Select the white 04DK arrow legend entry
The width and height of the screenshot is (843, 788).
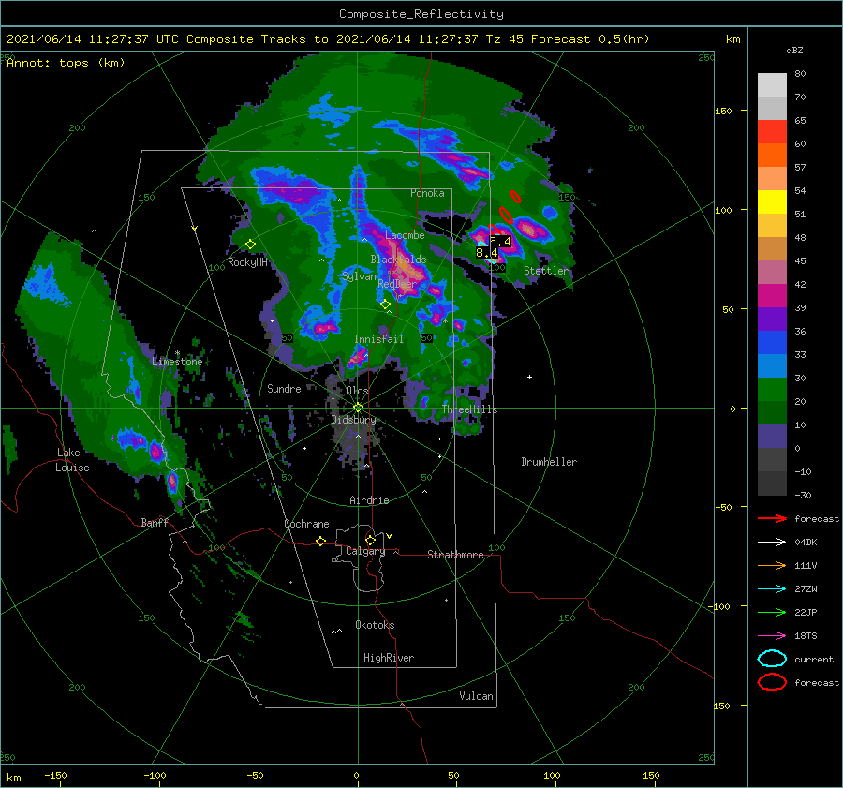click(772, 543)
